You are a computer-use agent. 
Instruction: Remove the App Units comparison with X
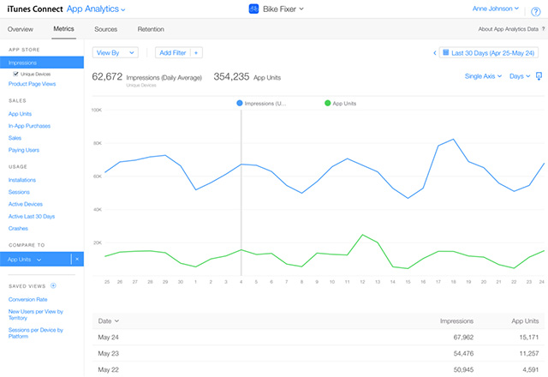tap(77, 259)
